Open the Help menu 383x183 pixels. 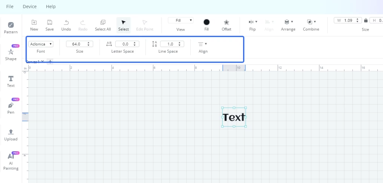(x=51, y=7)
